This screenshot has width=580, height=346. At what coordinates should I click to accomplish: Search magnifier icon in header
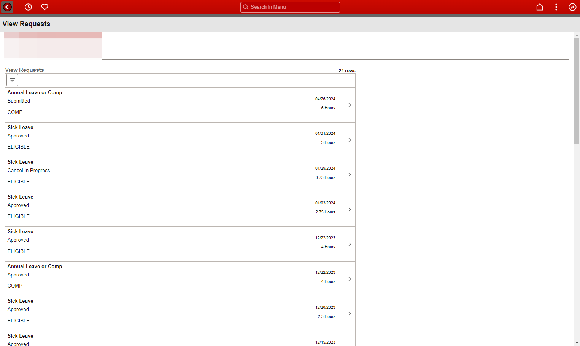246,7
